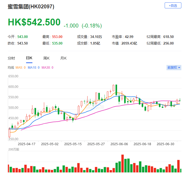The width and height of the screenshot is (190, 180).
Task: Click the 600.00 price axis label
Action: pos(13,87)
